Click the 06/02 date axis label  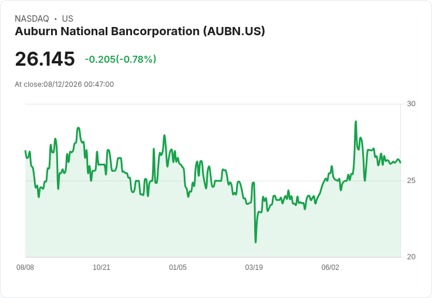tap(330, 267)
